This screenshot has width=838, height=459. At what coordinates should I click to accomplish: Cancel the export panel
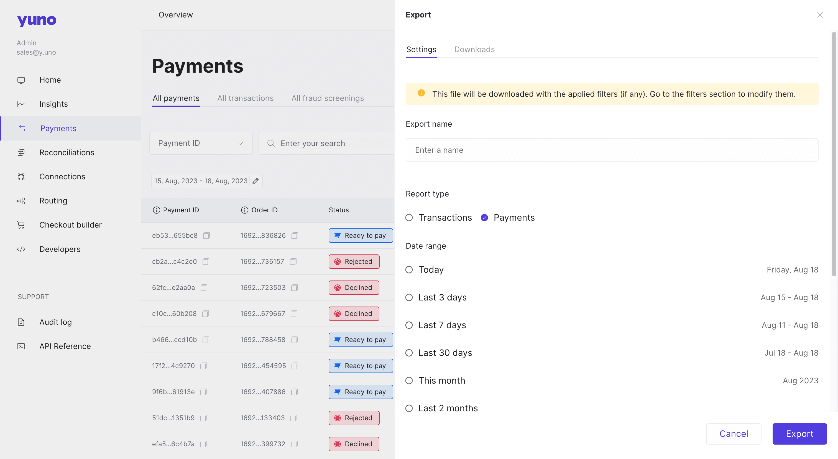pos(733,433)
